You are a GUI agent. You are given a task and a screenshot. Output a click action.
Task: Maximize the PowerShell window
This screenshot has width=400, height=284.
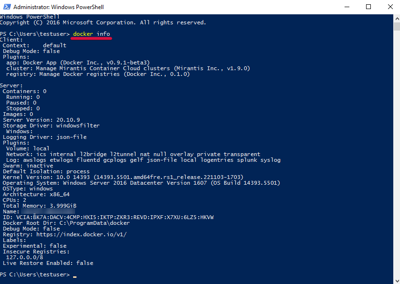(x=368, y=7)
